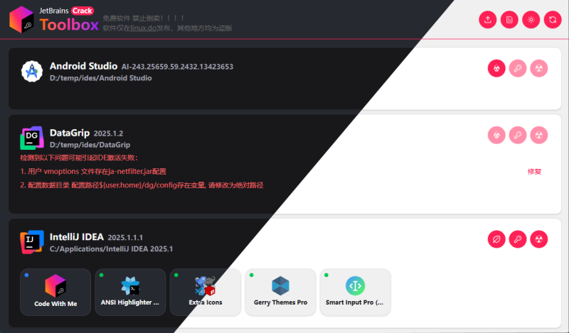Click the vmoptions ja-netfilter.jar warning line
This screenshot has height=333, width=569.
pyautogui.click(x=93, y=171)
